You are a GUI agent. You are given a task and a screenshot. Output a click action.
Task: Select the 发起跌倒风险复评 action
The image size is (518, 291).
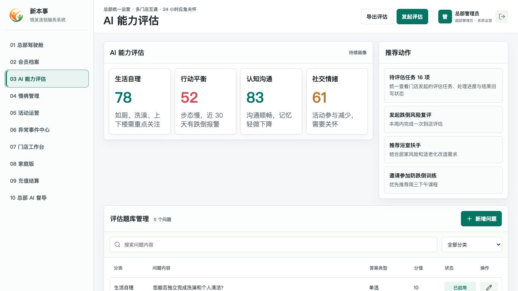click(x=444, y=119)
